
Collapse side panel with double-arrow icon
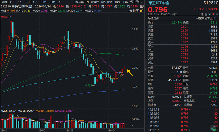[146, 69]
